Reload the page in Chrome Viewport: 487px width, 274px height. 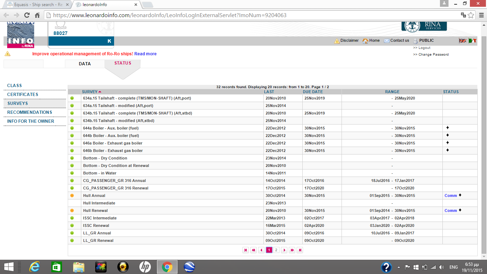[27, 15]
